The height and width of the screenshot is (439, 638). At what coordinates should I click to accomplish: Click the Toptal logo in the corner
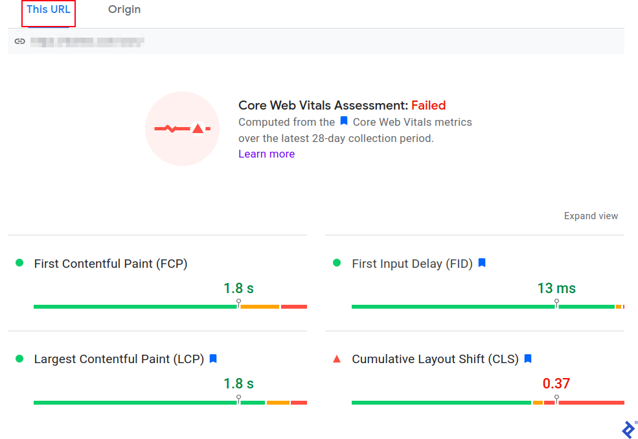tap(627, 429)
